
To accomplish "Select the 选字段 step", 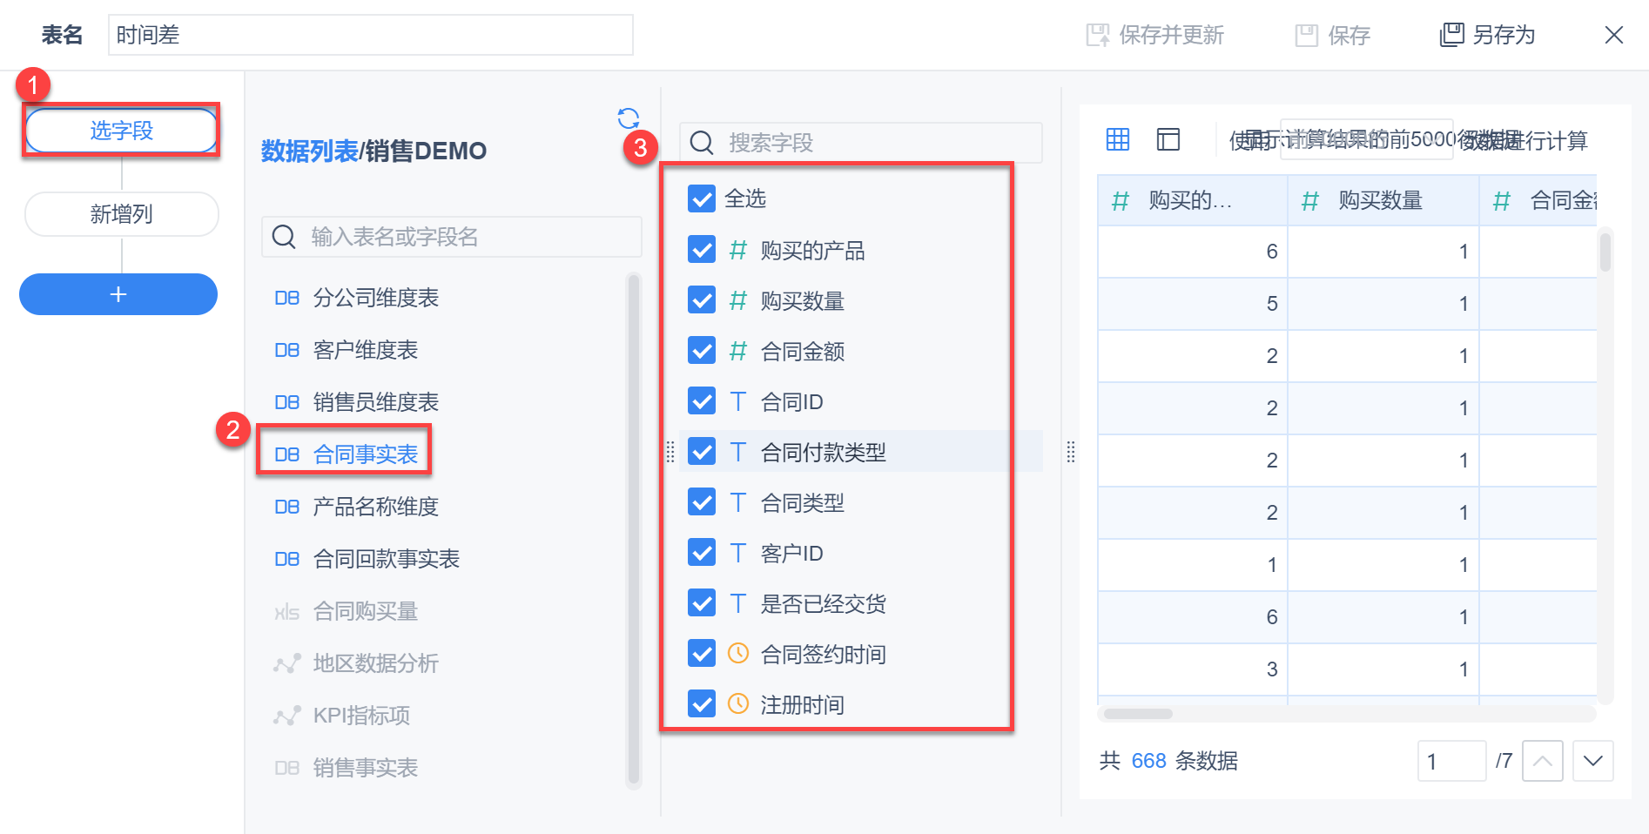I will click(121, 131).
